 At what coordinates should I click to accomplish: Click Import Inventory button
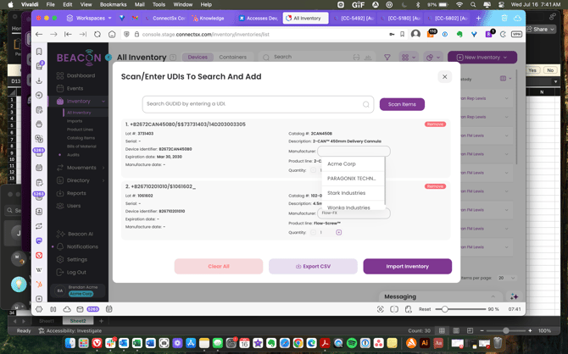coord(407,267)
